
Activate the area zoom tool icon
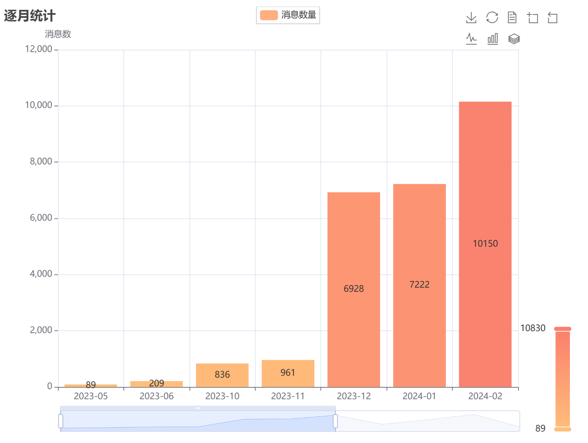(533, 18)
